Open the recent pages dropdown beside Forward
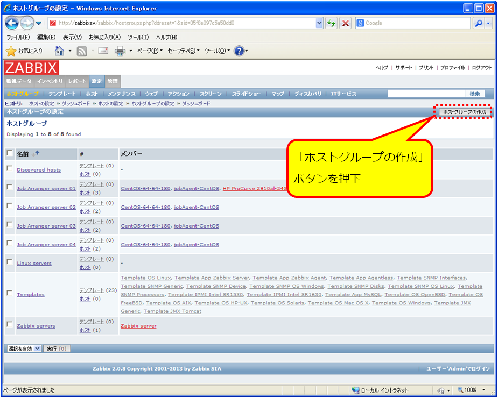Viewport: 498px width, 398px height. 39,23
